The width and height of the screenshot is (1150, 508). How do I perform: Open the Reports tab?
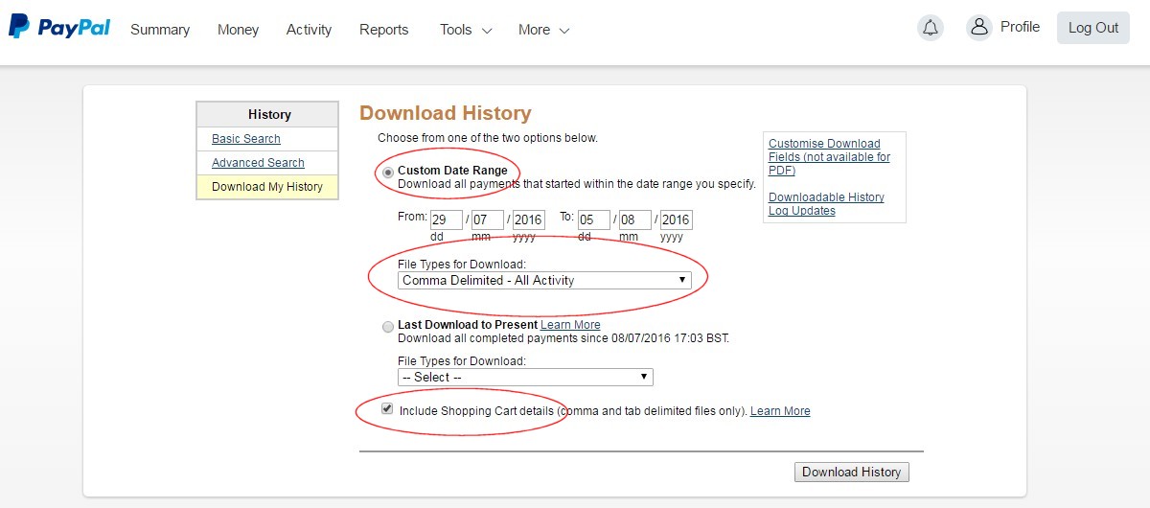click(383, 30)
